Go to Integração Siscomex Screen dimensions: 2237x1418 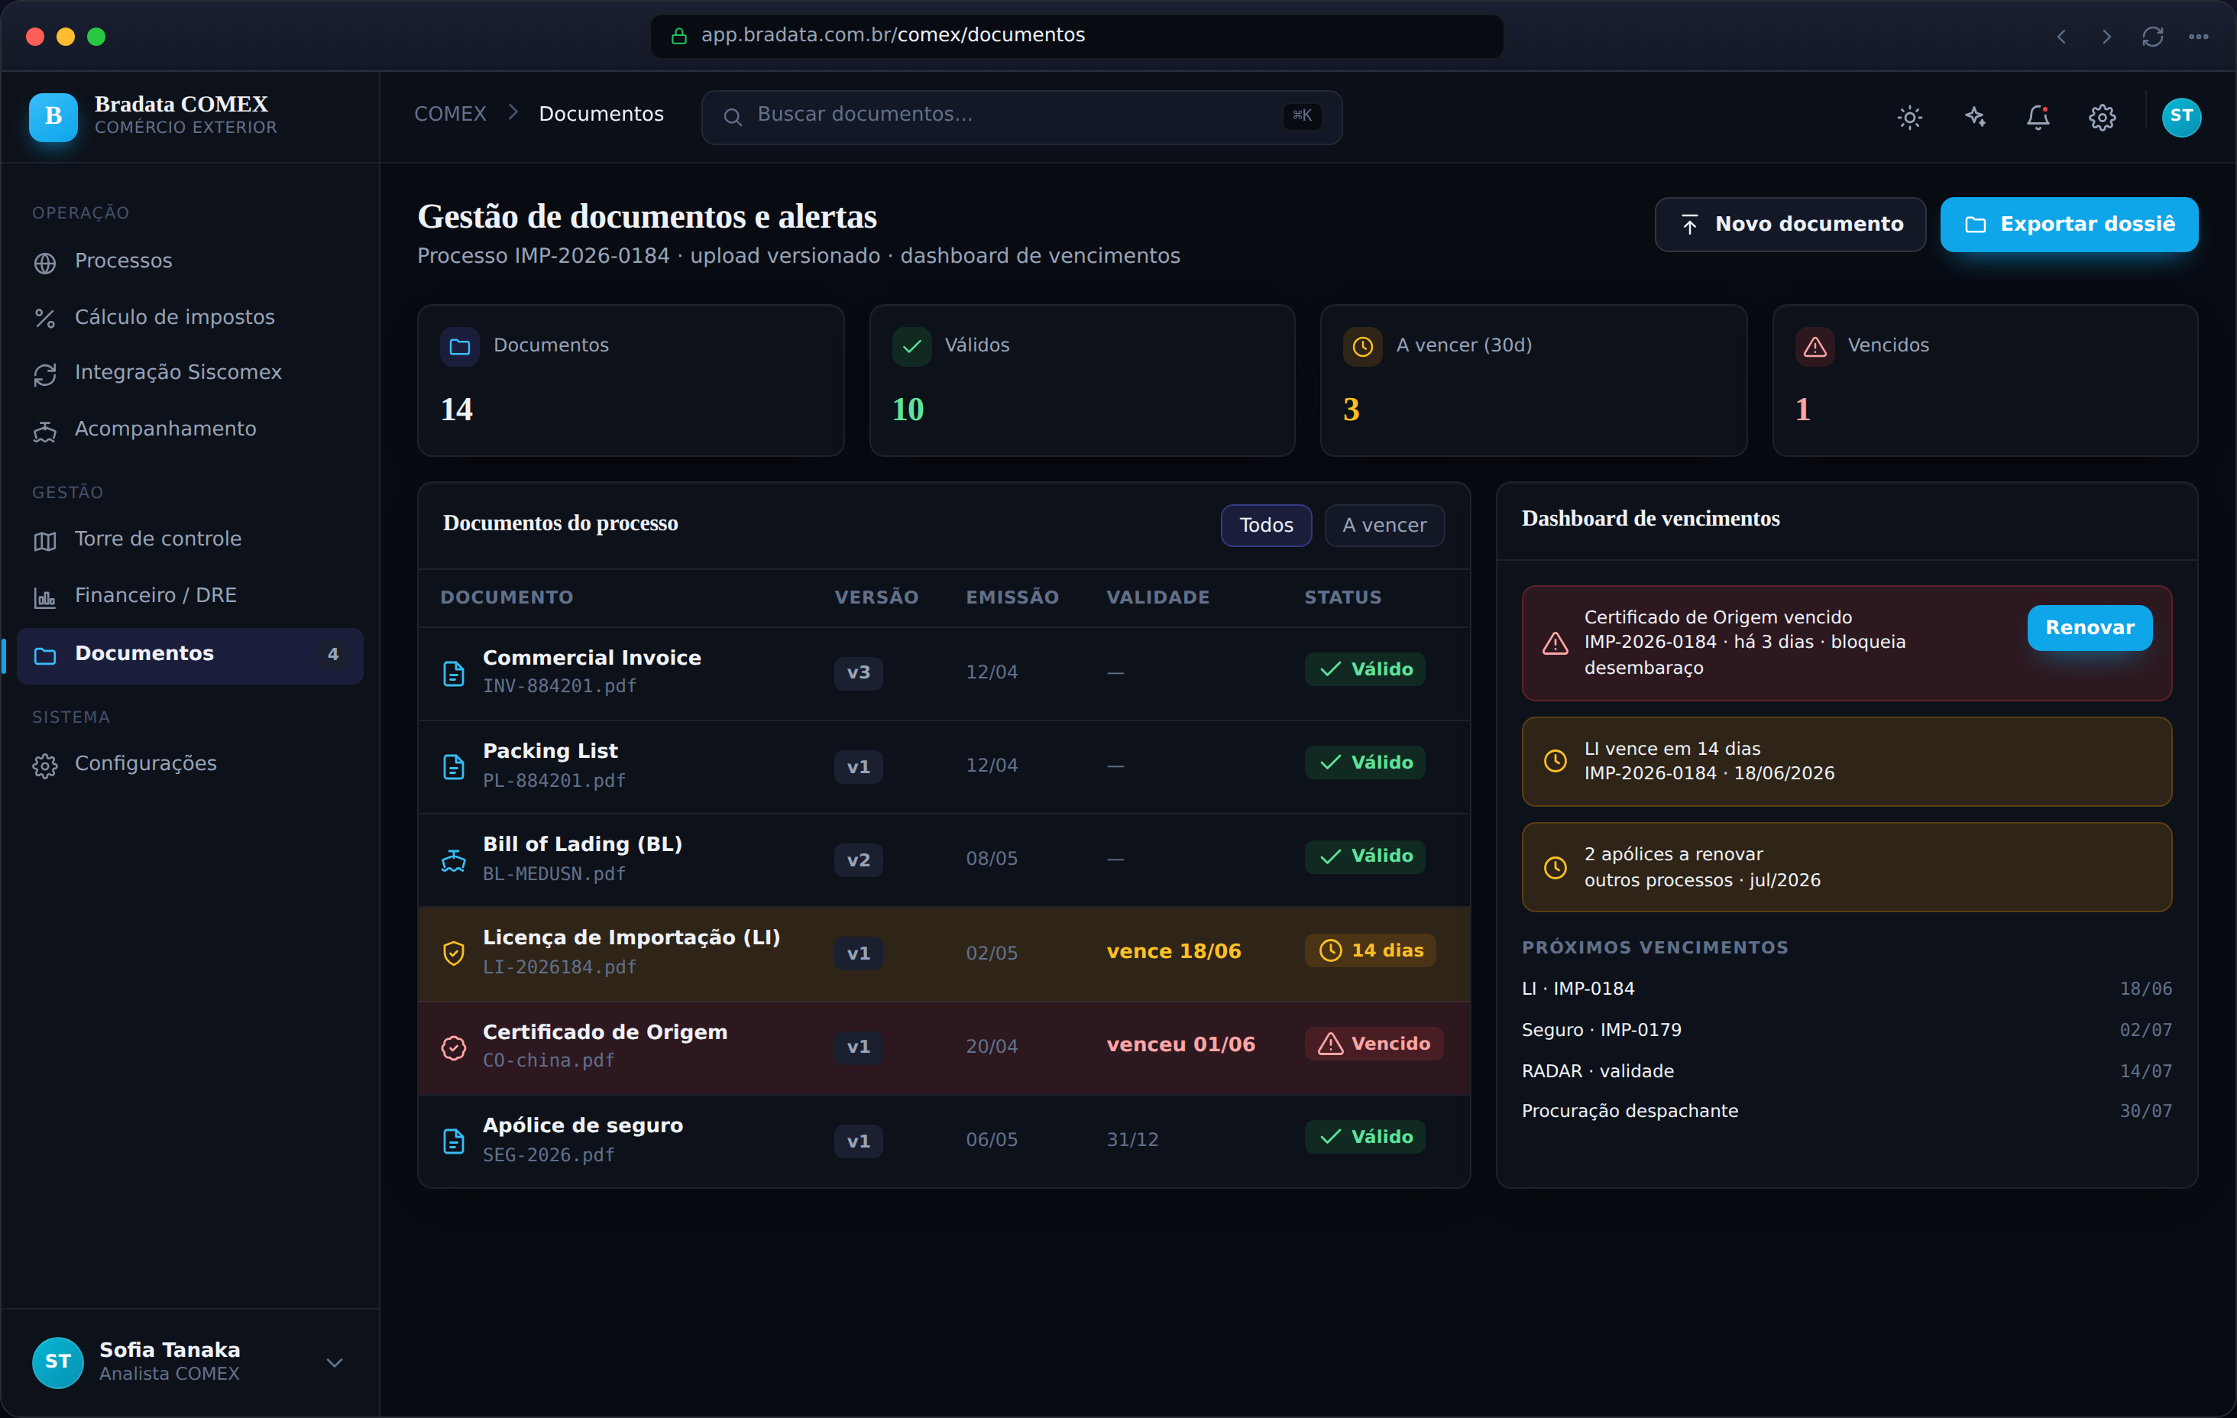(189, 373)
